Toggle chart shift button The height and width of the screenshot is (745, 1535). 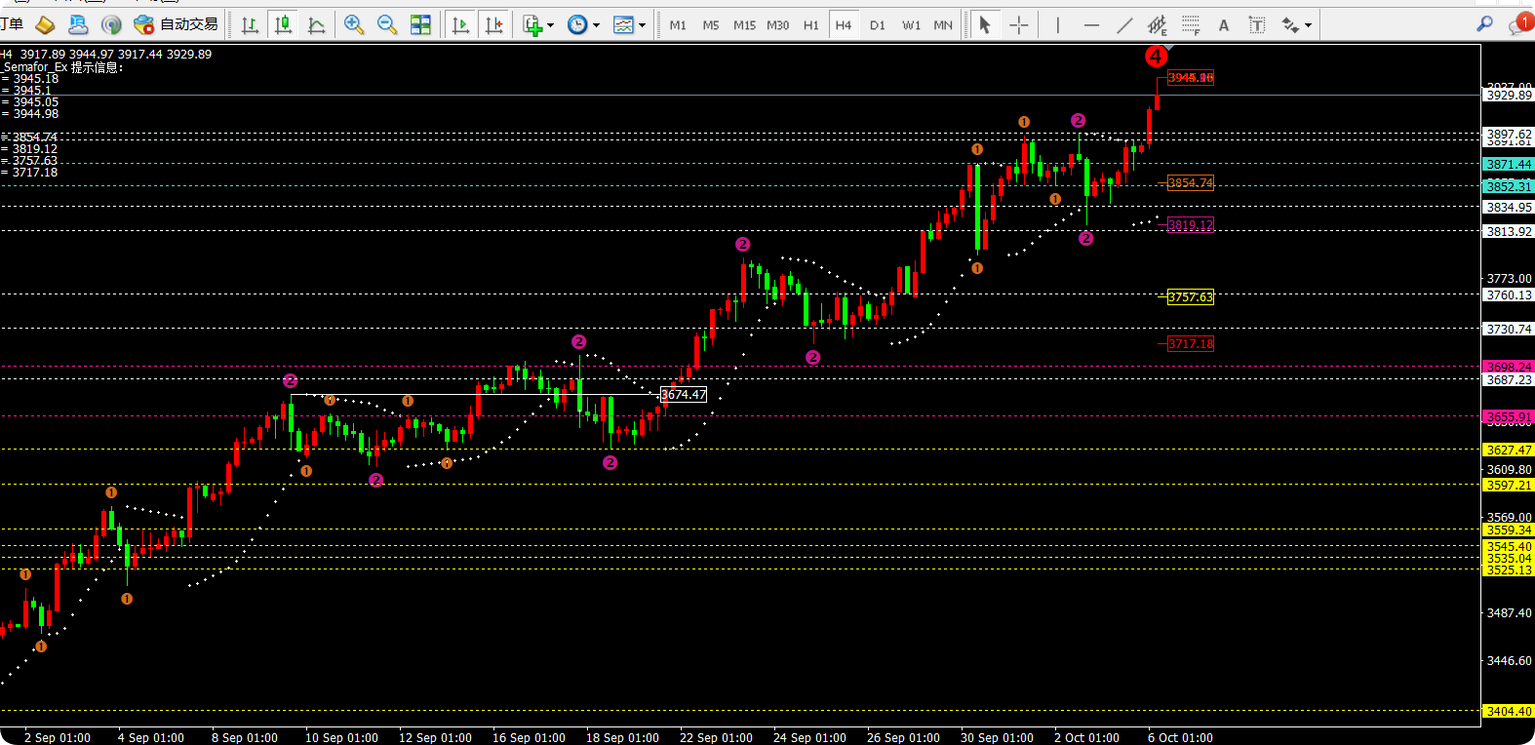(494, 24)
